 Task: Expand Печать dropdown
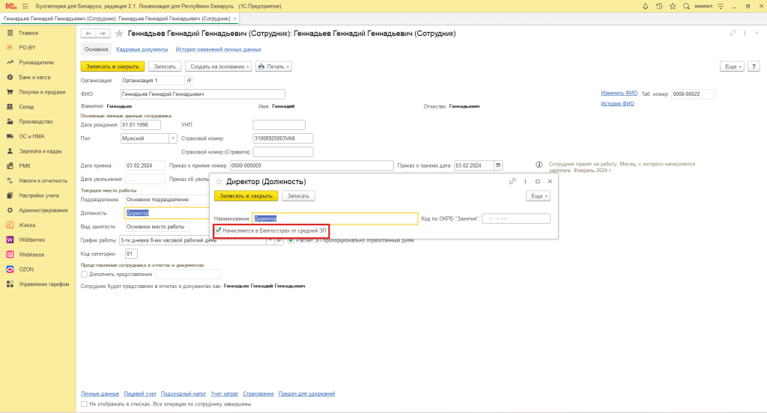coord(273,67)
